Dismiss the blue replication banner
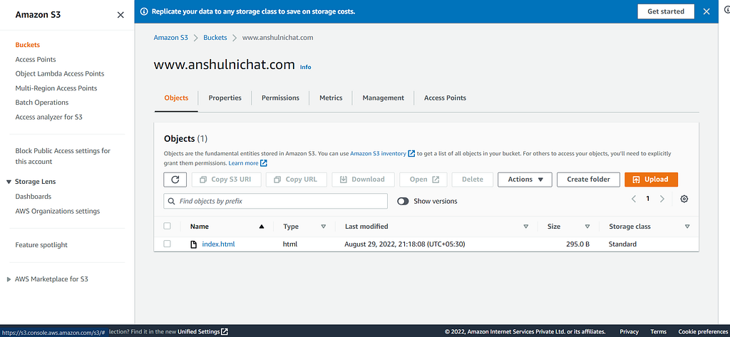The height and width of the screenshot is (337, 730). [706, 11]
